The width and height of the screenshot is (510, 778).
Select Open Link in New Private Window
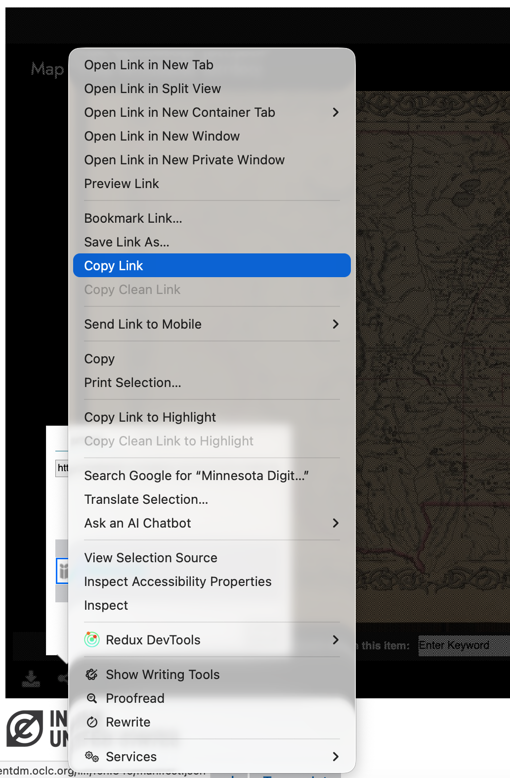[212, 160]
